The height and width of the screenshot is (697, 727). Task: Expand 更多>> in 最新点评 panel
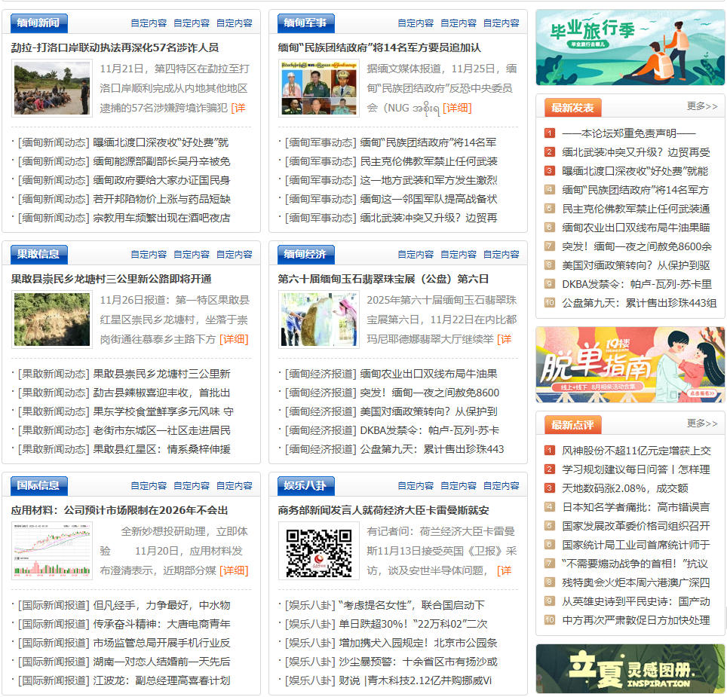701,423
